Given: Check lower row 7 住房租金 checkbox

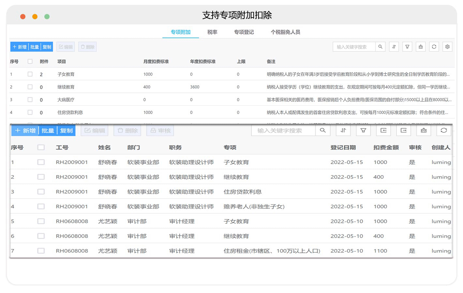Looking at the screenshot, I should click(41, 251).
